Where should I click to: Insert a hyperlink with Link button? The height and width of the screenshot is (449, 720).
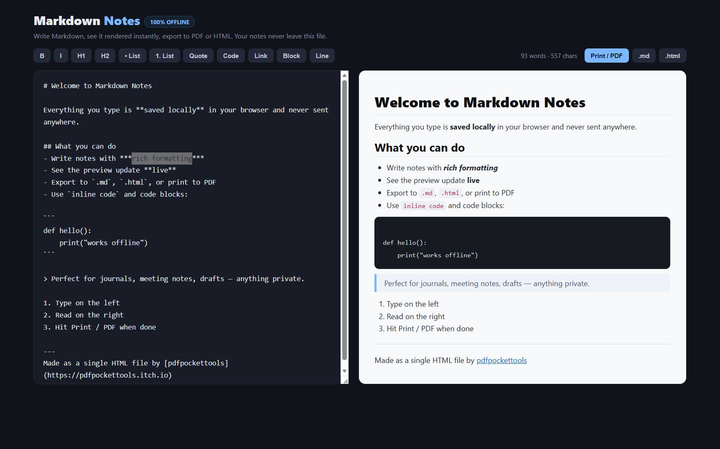click(x=261, y=56)
